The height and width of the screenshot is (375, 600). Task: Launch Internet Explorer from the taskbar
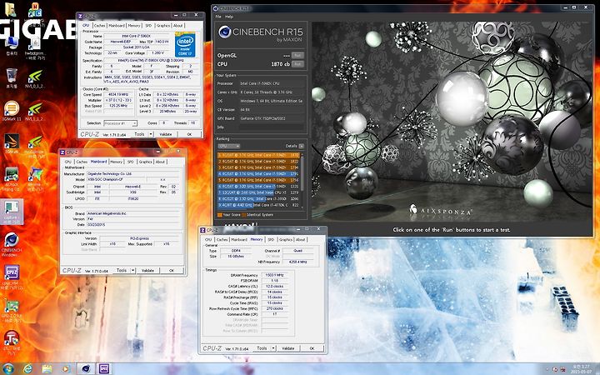coord(28,369)
